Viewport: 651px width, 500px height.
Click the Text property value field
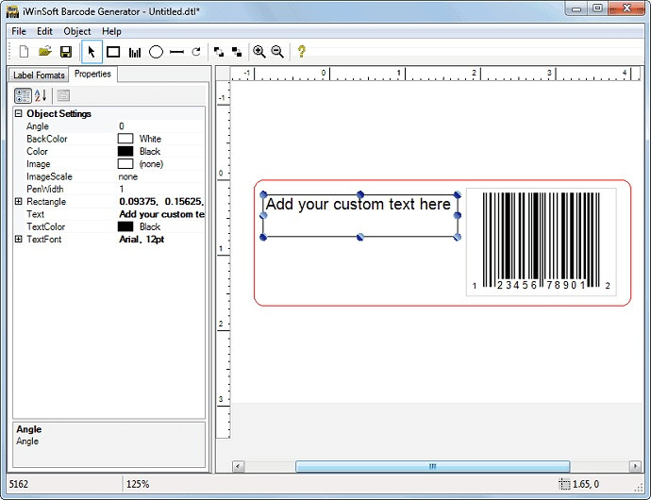[161, 214]
